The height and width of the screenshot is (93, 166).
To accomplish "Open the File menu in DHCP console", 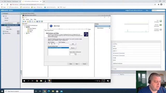I will point(24,19).
